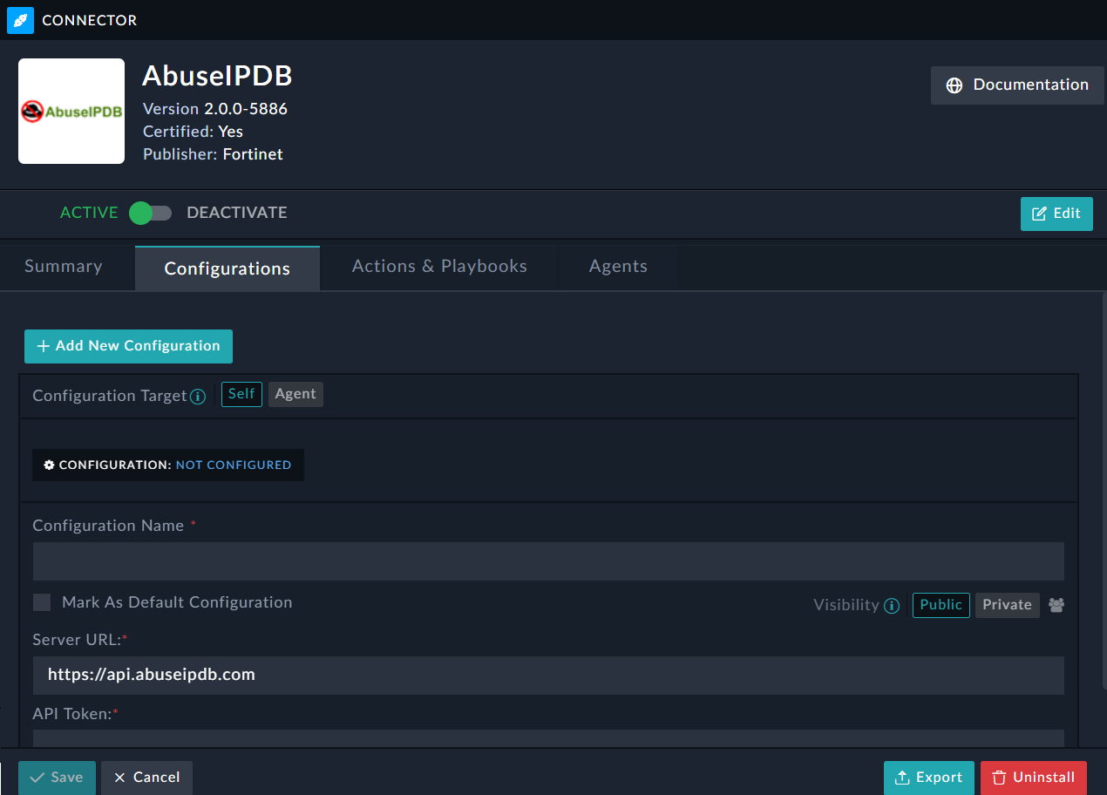Click Edit connector button
The height and width of the screenshot is (795, 1107).
point(1056,214)
